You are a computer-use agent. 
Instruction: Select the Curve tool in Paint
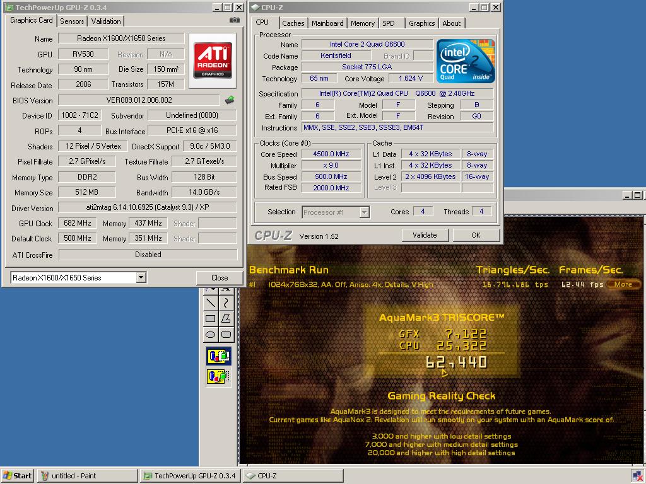[x=226, y=303]
